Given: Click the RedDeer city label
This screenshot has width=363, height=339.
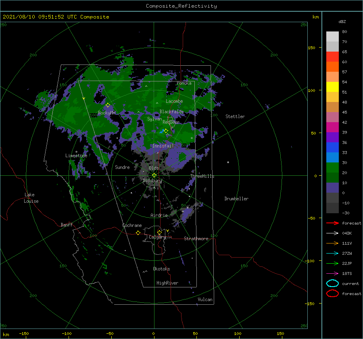Looking at the screenshot, I should (x=171, y=122).
